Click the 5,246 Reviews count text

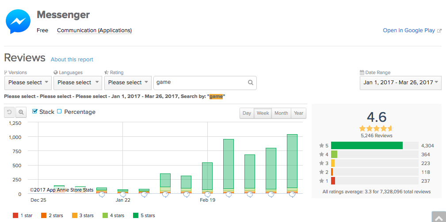coord(377,135)
